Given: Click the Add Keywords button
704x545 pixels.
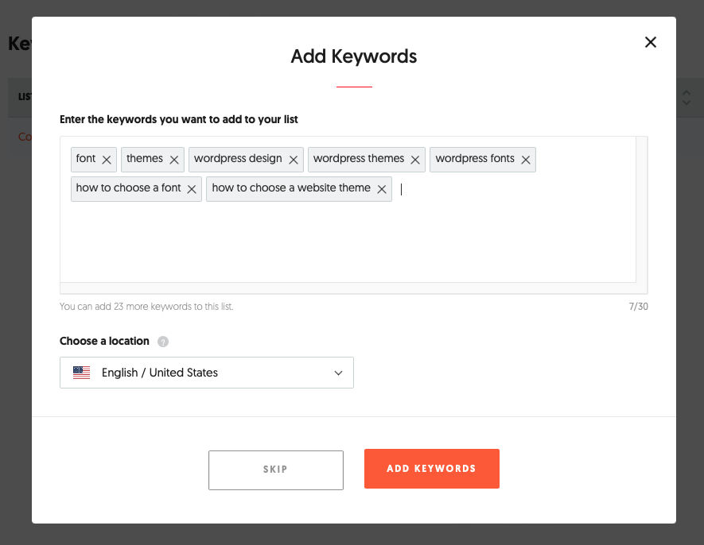Looking at the screenshot, I should click(432, 469).
